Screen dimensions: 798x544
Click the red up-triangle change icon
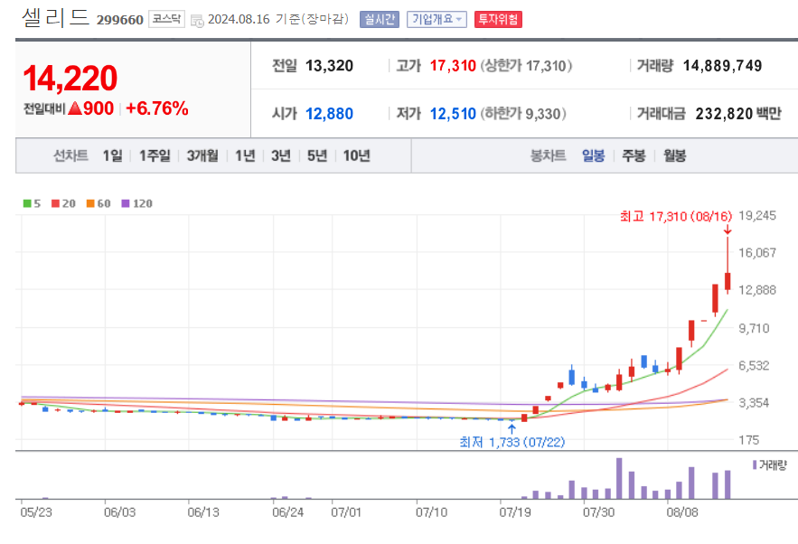click(x=75, y=108)
